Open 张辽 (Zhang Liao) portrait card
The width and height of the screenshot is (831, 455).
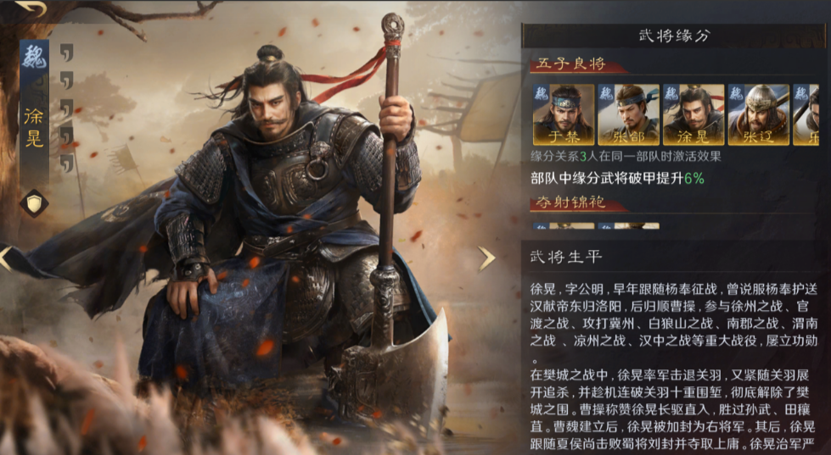coord(758,114)
